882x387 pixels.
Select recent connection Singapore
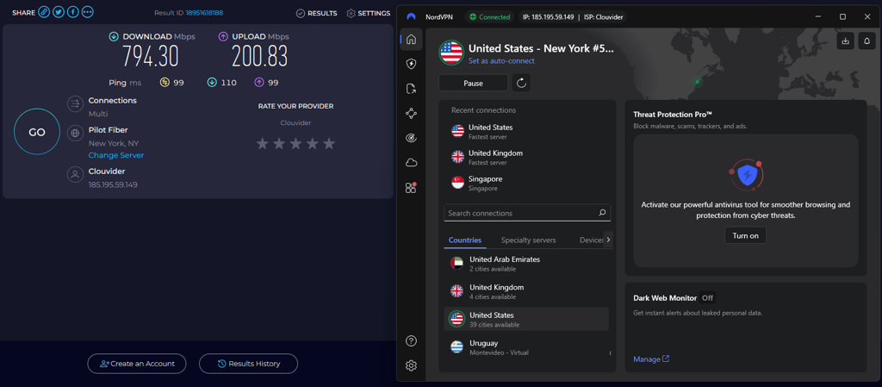click(529, 183)
